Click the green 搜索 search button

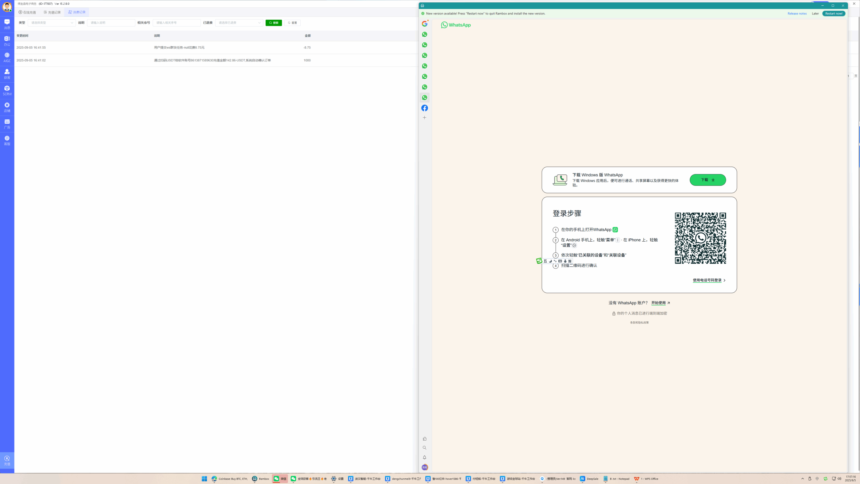click(x=273, y=23)
